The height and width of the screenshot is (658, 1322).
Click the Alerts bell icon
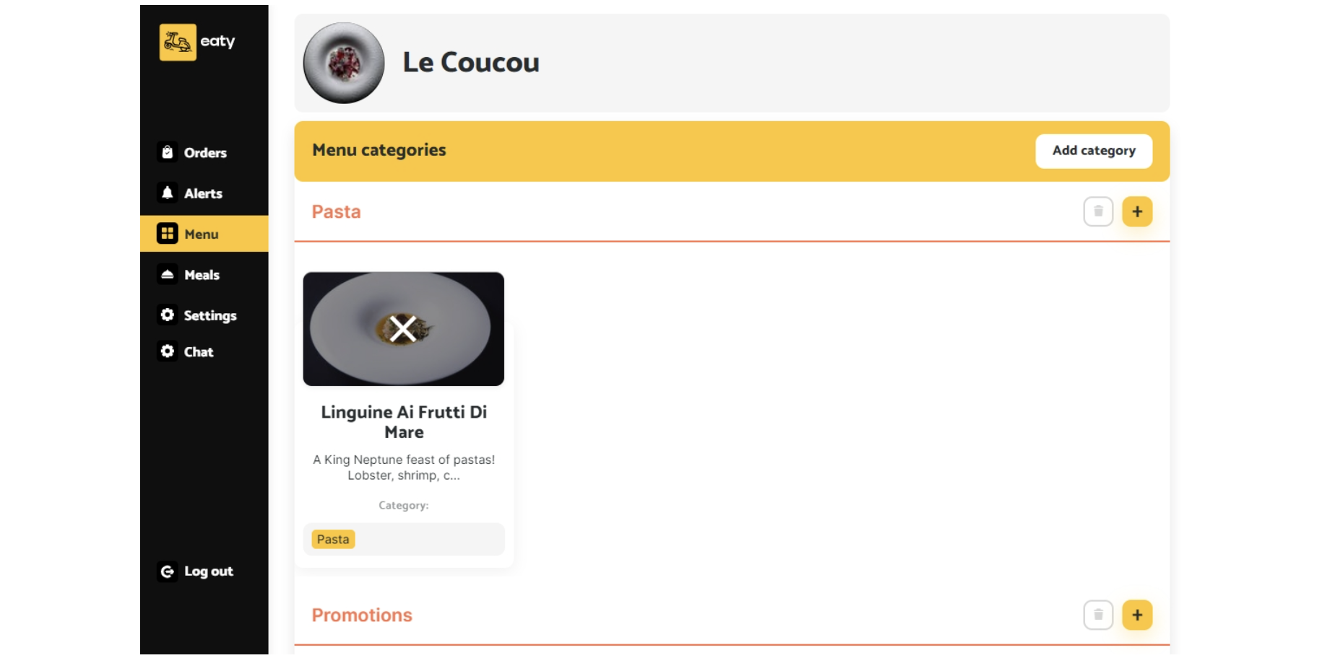tap(168, 193)
